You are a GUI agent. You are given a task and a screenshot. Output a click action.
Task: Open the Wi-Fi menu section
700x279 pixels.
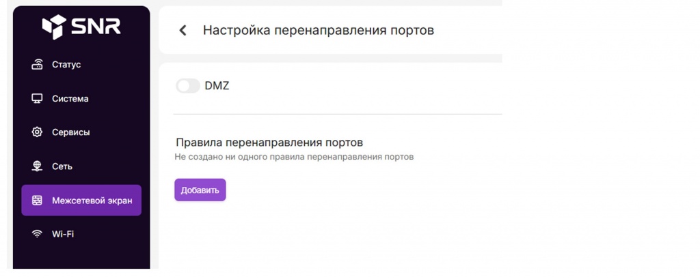(x=63, y=234)
